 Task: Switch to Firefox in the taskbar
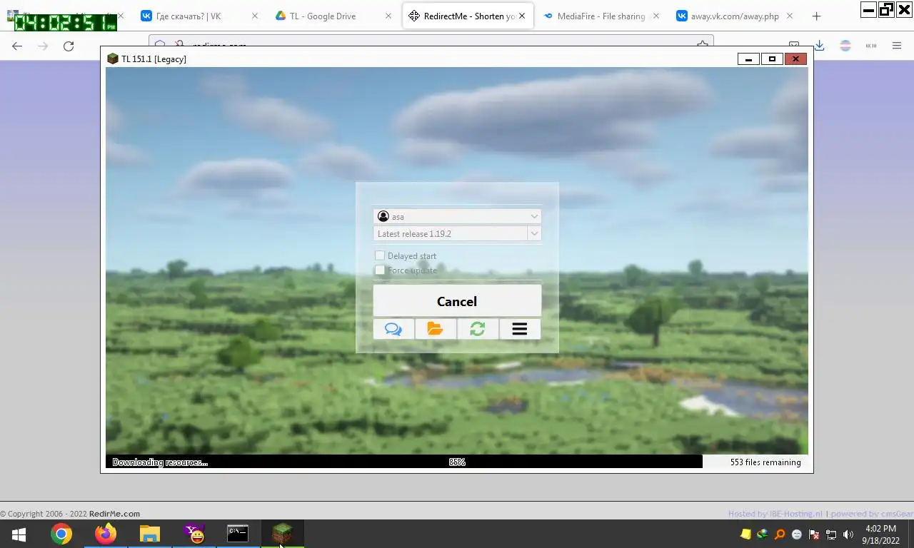click(106, 534)
